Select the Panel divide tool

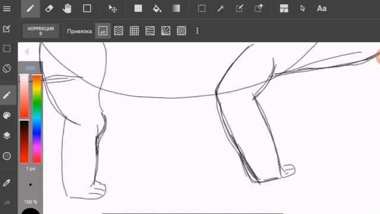[284, 8]
